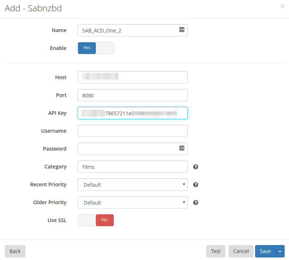This screenshot has width=289, height=260.
Task: Click the password manager icon in Password field
Action: click(182, 148)
